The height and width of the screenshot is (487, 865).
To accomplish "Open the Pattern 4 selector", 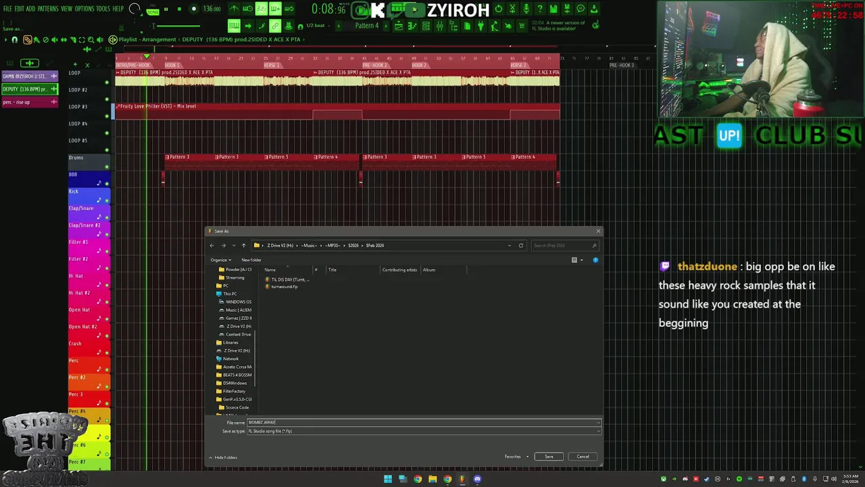I will pyautogui.click(x=367, y=26).
